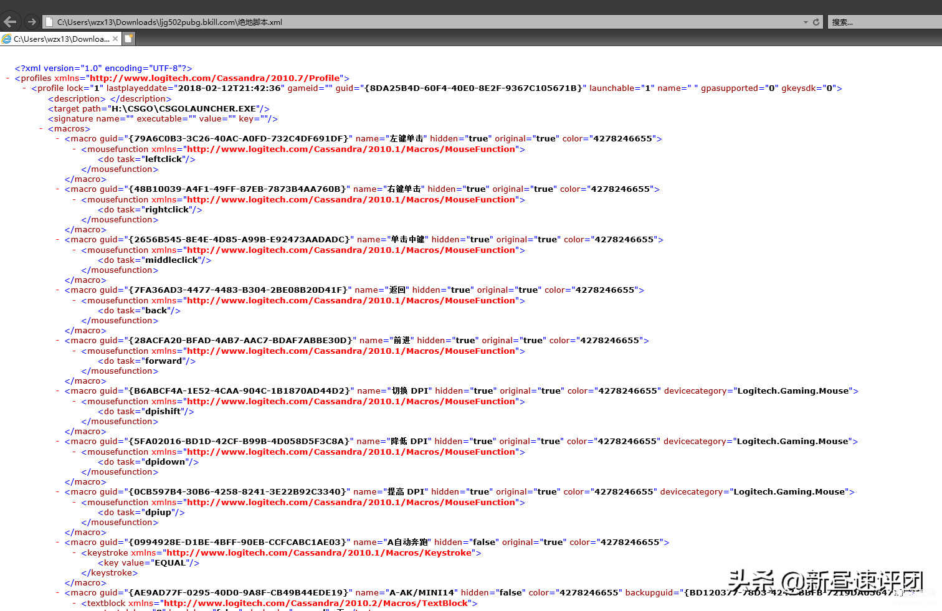The height and width of the screenshot is (611, 942).
Task: Collapse the macro named 降低 DPI
Action: pyautogui.click(x=58, y=442)
